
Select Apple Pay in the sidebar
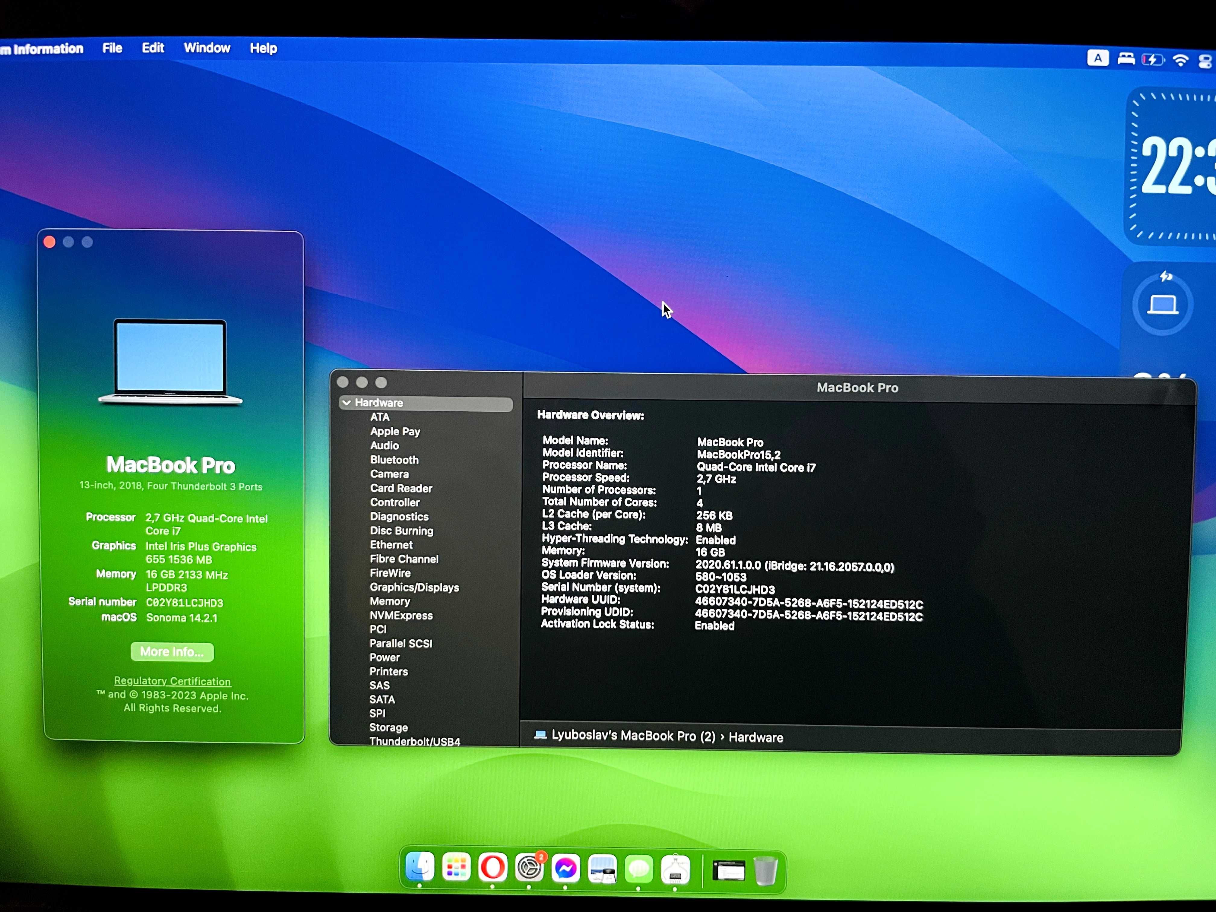(395, 432)
